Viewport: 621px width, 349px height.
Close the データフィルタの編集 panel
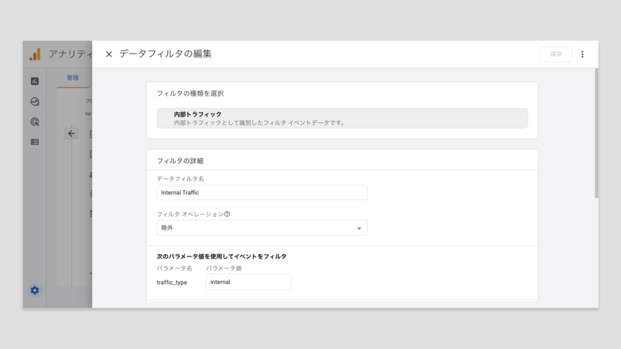pos(109,55)
